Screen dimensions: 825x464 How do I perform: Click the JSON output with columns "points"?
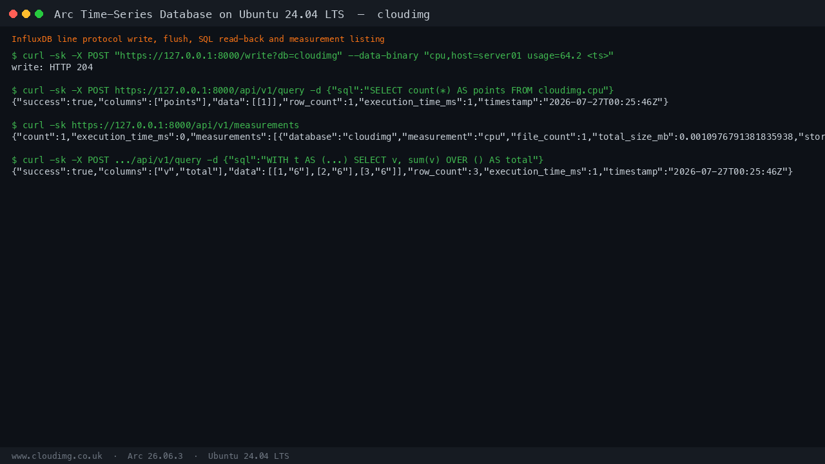340,102
